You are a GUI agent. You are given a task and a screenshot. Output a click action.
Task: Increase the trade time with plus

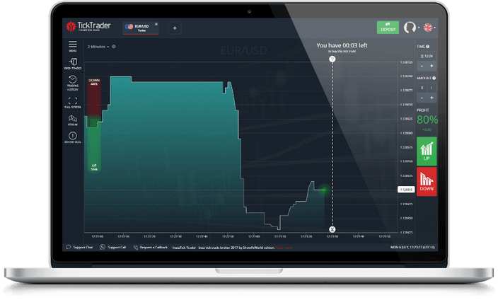(x=432, y=66)
